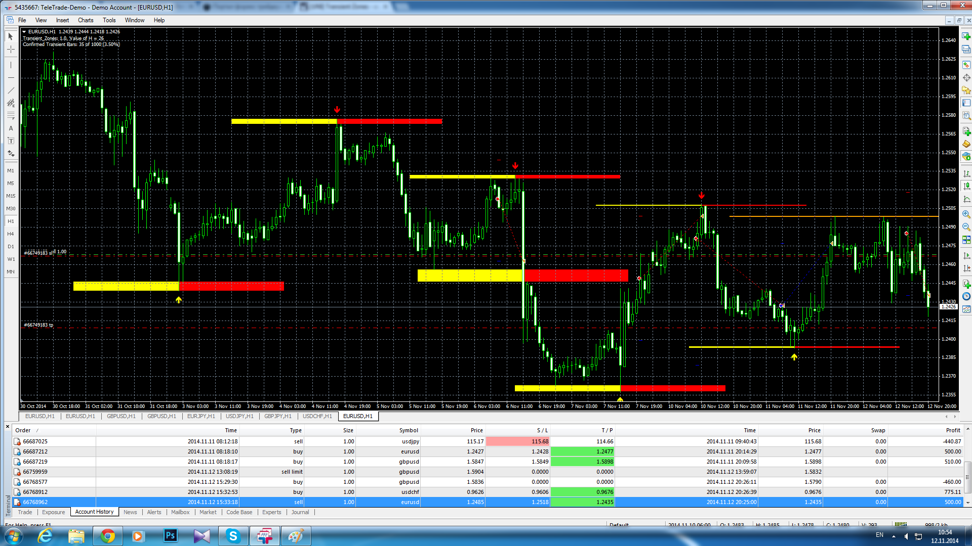Viewport: 972px width, 546px height.
Task: Select the Vertical Line drawing tool
Action: [x=11, y=65]
